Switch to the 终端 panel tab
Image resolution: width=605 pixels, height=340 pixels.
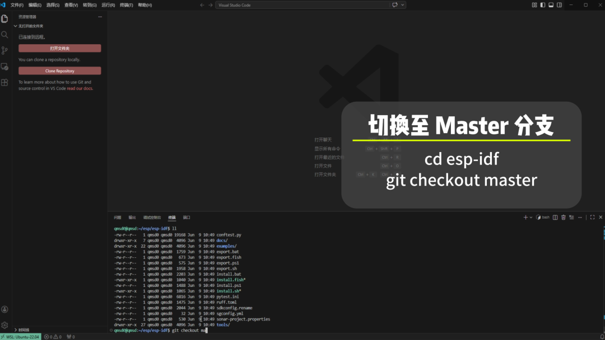(172, 218)
